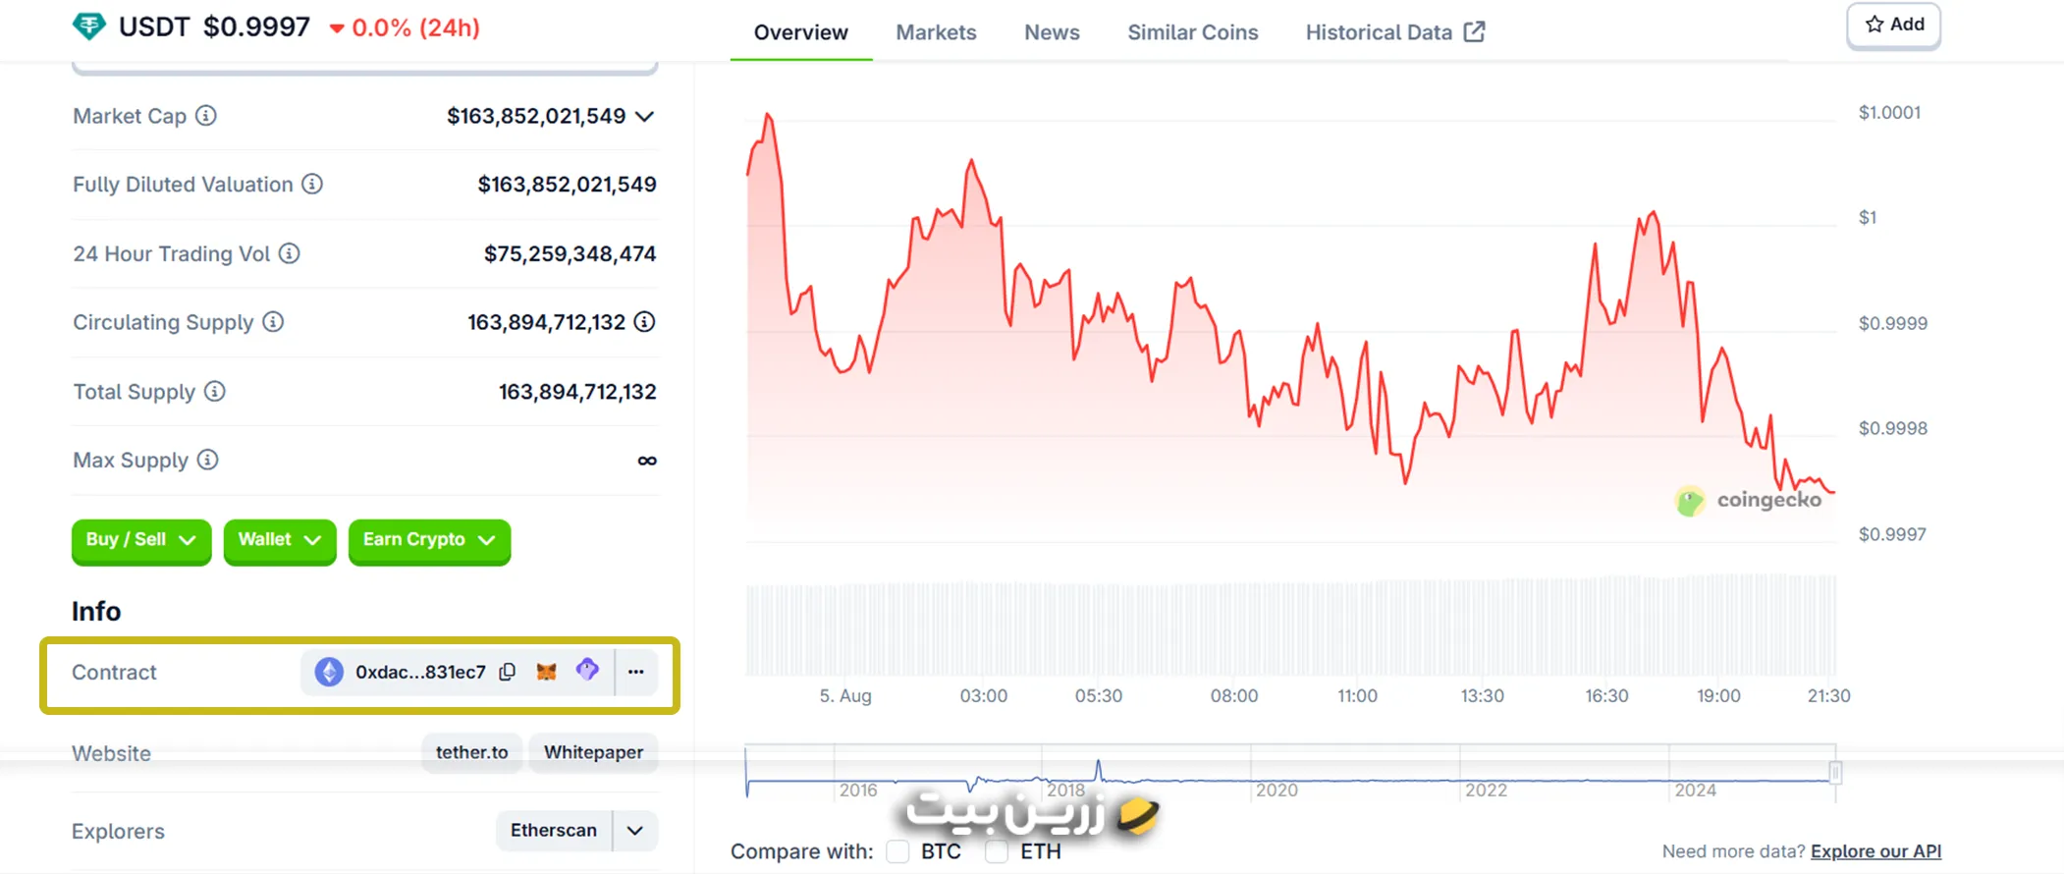2064x874 pixels.
Task: Click the $1.0001 y-axis label
Action: (x=1889, y=113)
